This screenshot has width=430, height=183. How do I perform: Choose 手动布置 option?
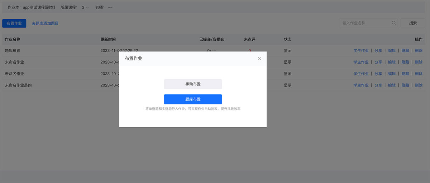193,84
